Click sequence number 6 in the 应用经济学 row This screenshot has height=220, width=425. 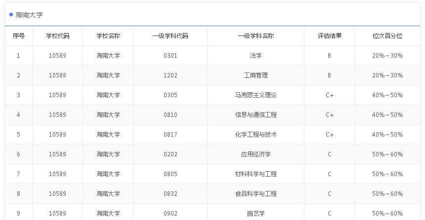(18, 154)
